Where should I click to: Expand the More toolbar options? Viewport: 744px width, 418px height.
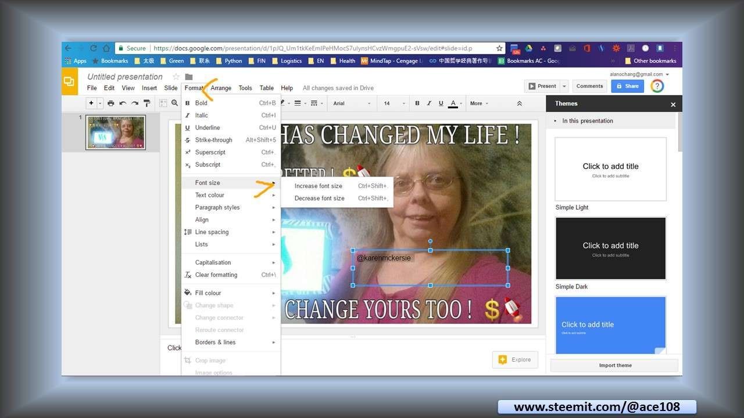(x=479, y=103)
